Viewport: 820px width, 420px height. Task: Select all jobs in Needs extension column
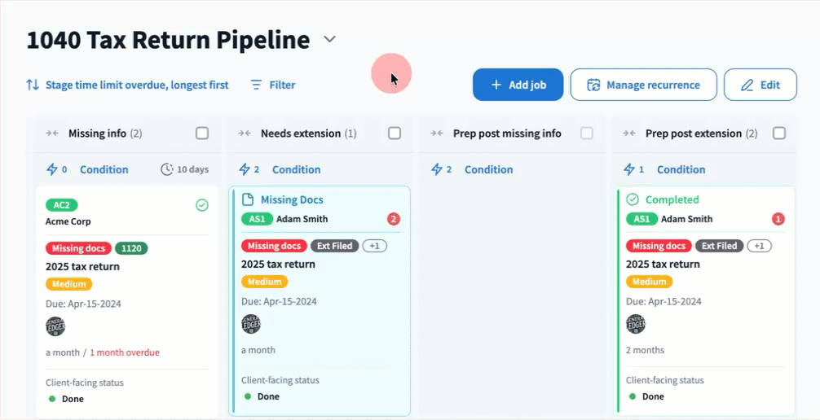(395, 133)
